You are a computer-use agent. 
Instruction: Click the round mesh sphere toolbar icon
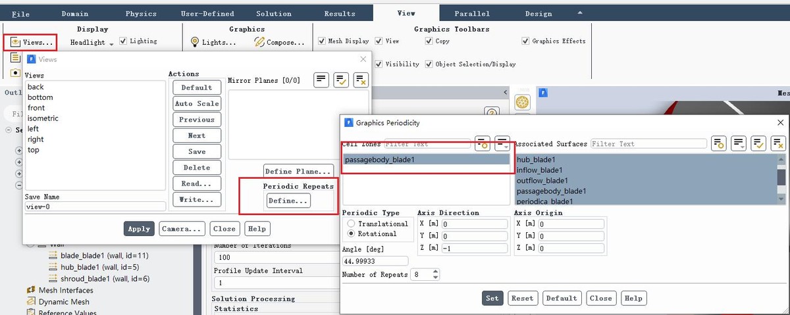[522, 103]
